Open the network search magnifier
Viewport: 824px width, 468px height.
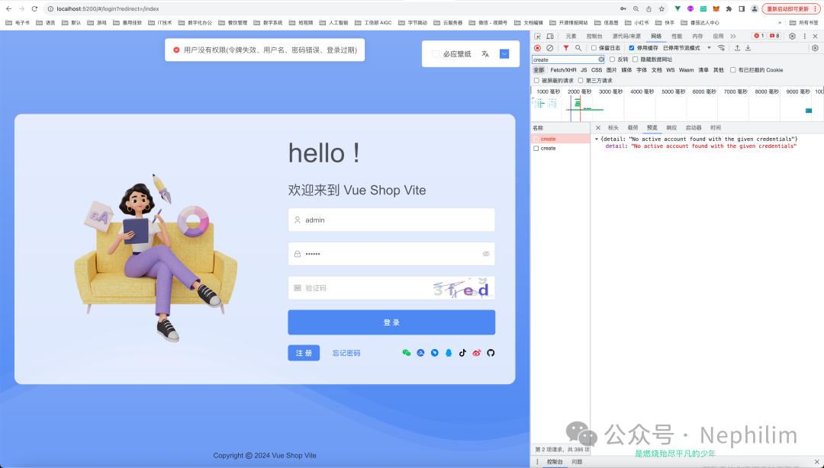pyautogui.click(x=578, y=48)
